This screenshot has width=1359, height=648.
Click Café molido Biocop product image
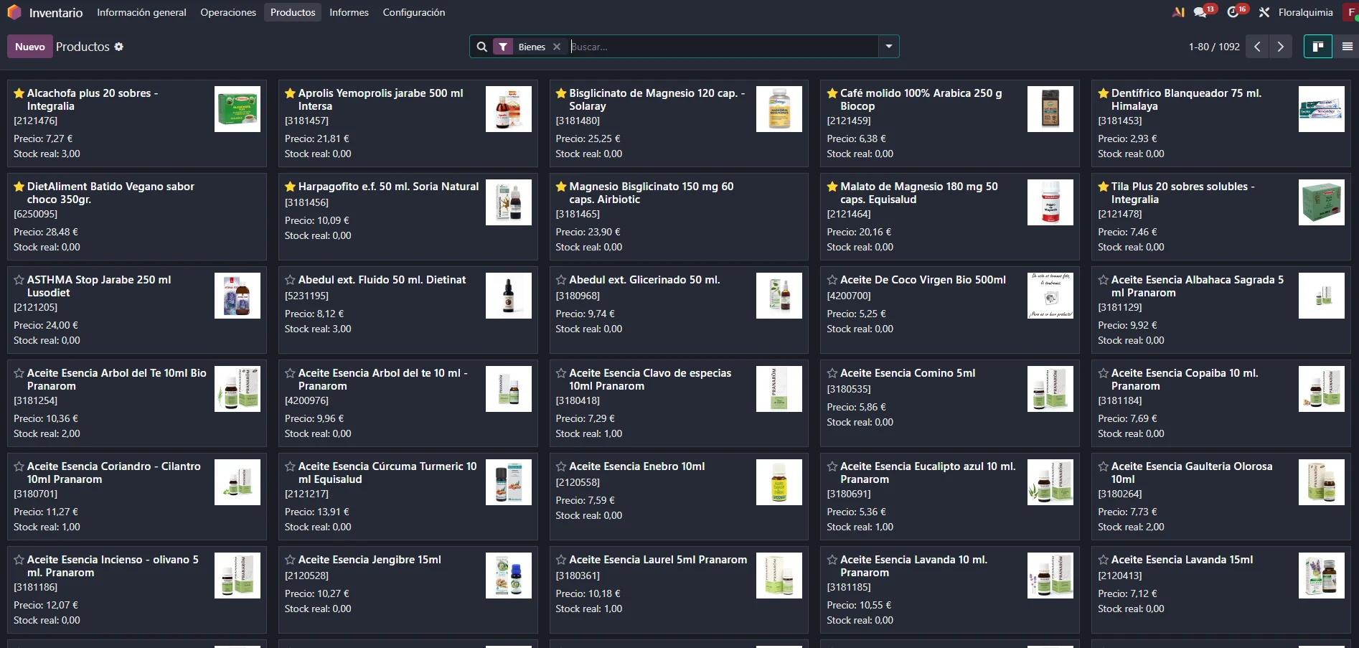coord(1050,109)
